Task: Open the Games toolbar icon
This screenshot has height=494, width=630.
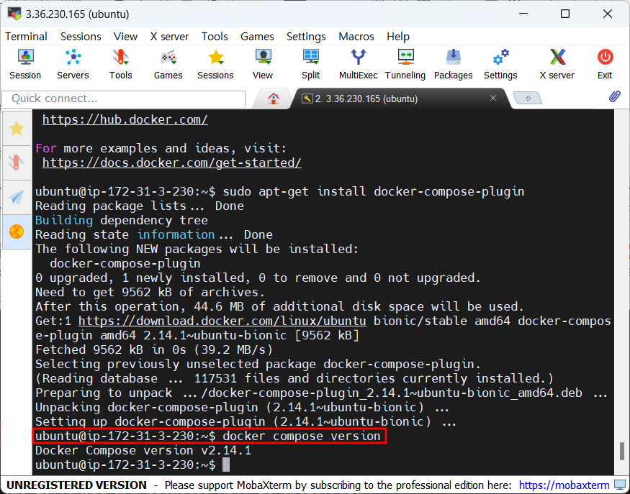Action: coord(168,64)
